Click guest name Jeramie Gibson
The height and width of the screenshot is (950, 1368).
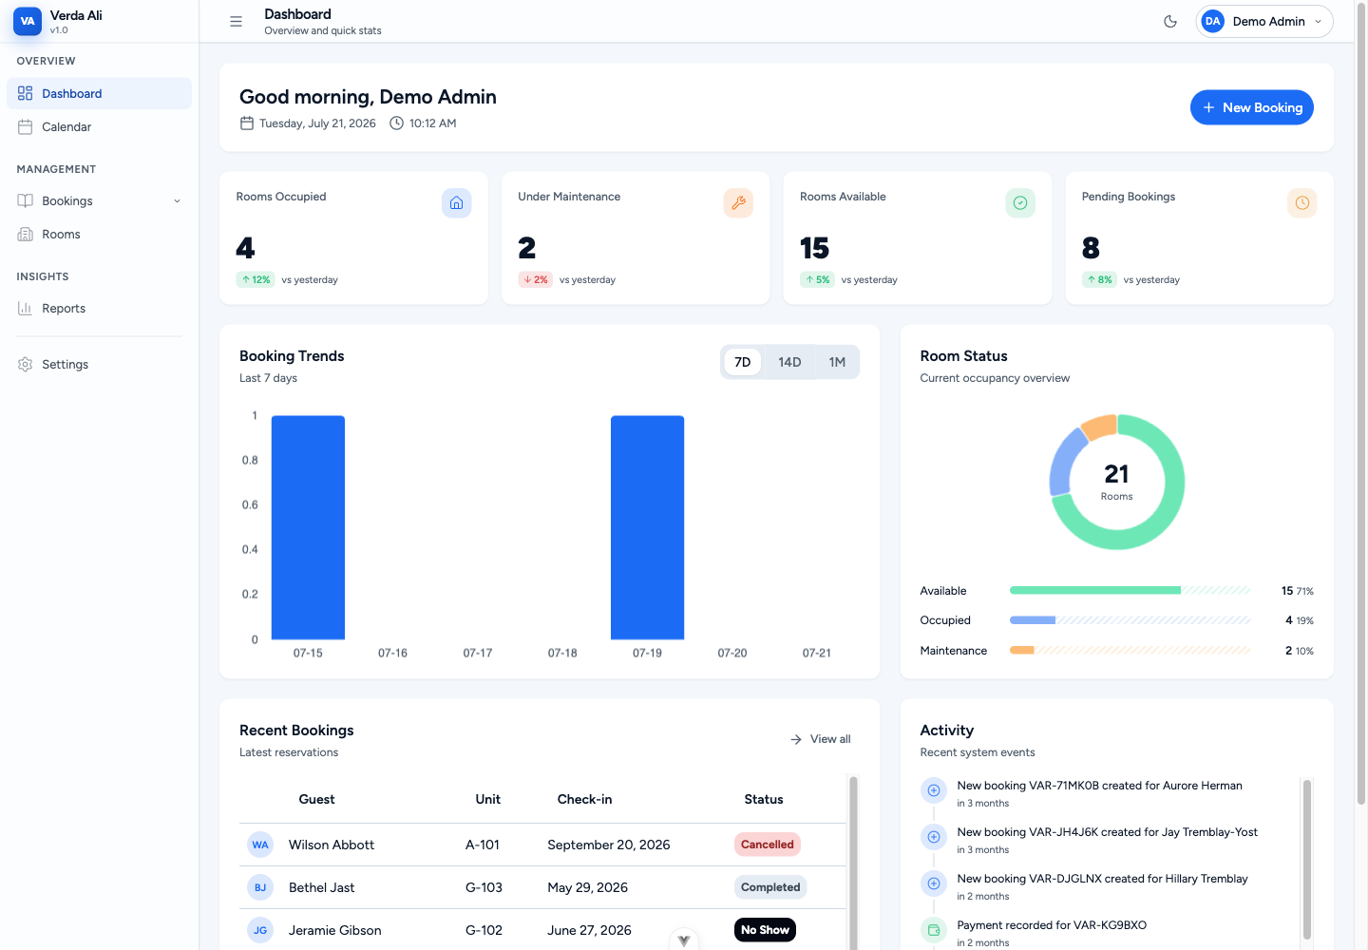[335, 930]
